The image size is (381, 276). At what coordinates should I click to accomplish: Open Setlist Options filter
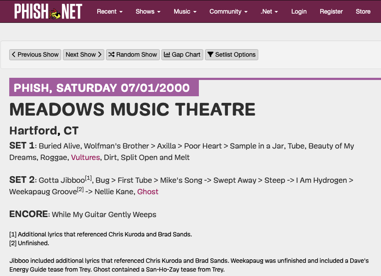(x=231, y=54)
